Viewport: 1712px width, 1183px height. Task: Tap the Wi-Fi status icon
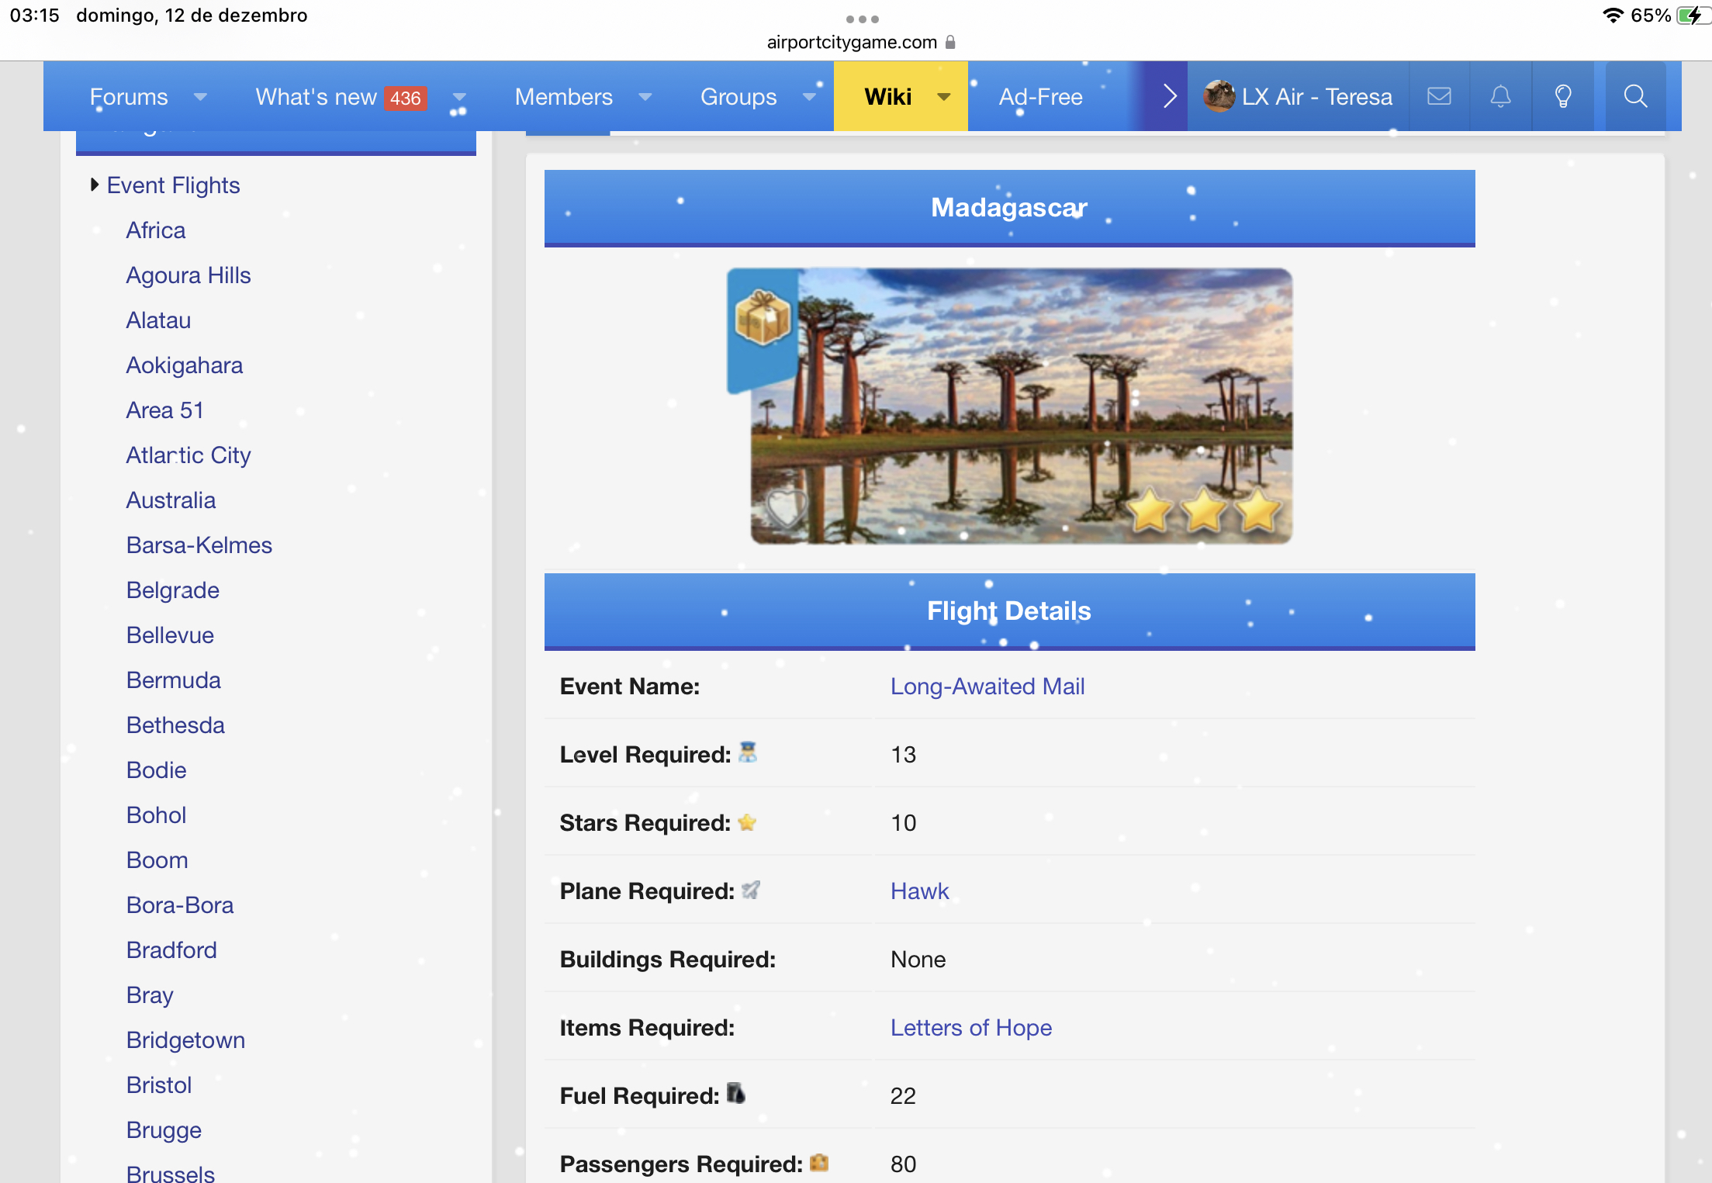[1613, 16]
